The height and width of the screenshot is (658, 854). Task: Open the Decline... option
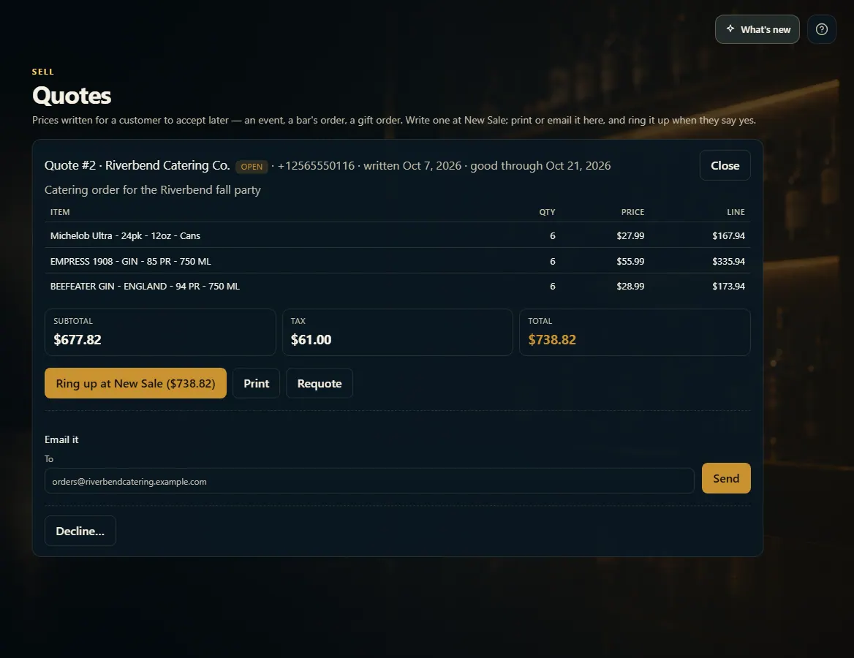[x=80, y=531]
